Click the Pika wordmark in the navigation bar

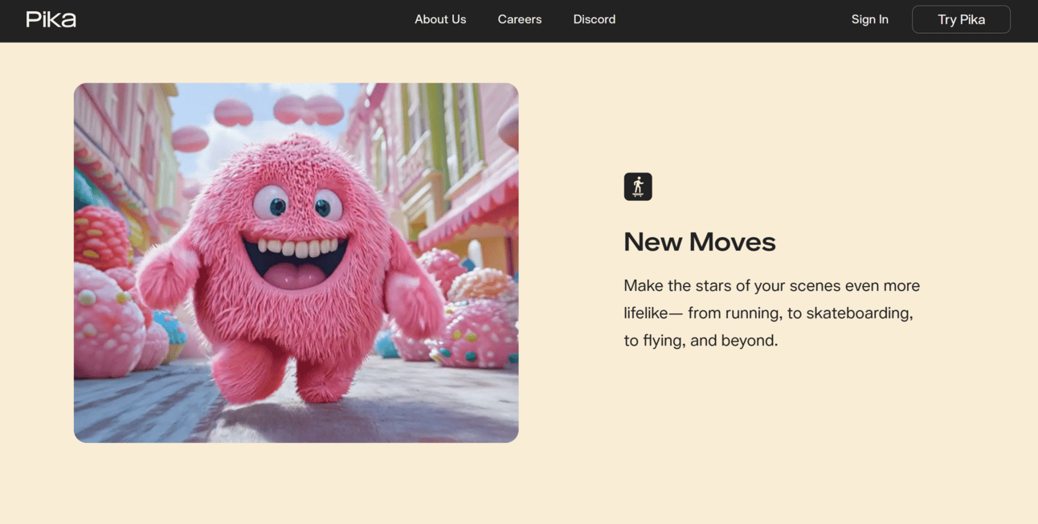[50, 18]
